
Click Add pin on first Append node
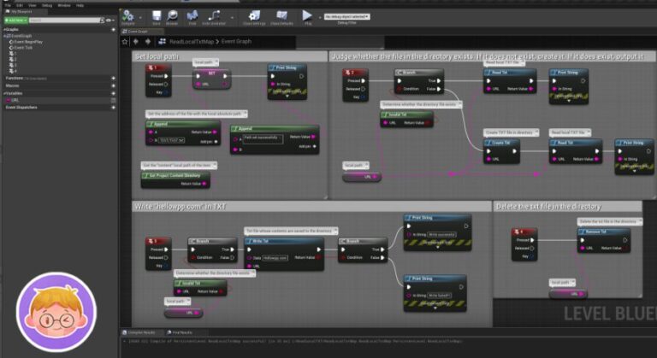pos(208,142)
